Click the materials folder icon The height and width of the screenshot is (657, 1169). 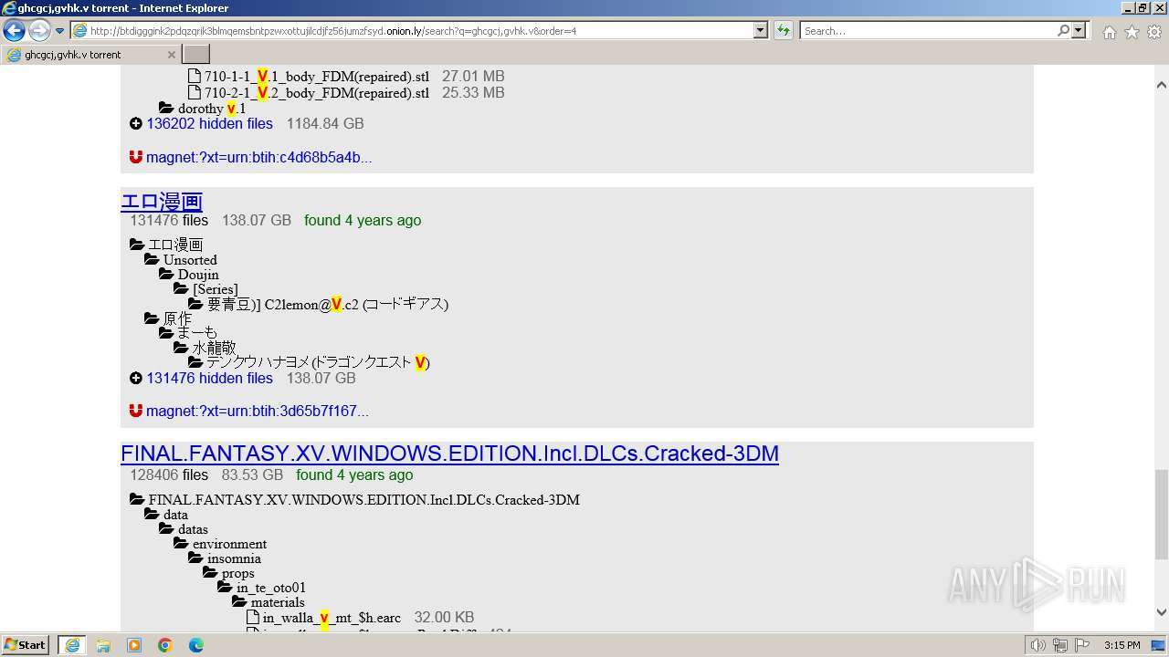(x=239, y=601)
